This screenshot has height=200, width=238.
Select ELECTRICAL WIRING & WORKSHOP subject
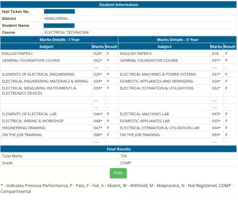click(x=32, y=121)
